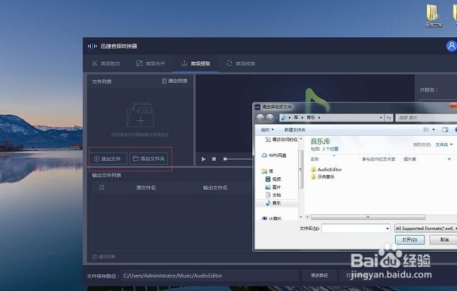Viewport: 457px width, 291px height.
Task: Click the 库 breadcrumb in address bar
Action: pyautogui.click(x=296, y=117)
